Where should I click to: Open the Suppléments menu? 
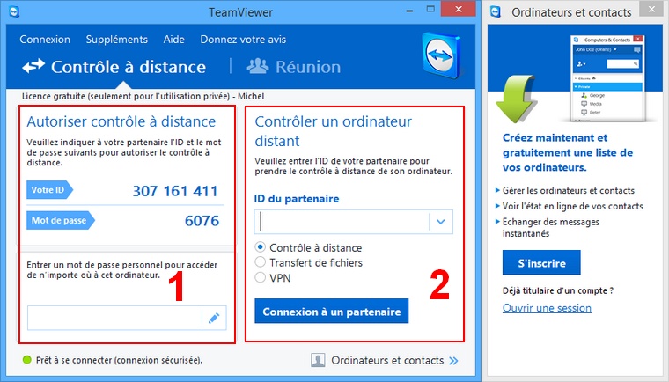point(117,40)
